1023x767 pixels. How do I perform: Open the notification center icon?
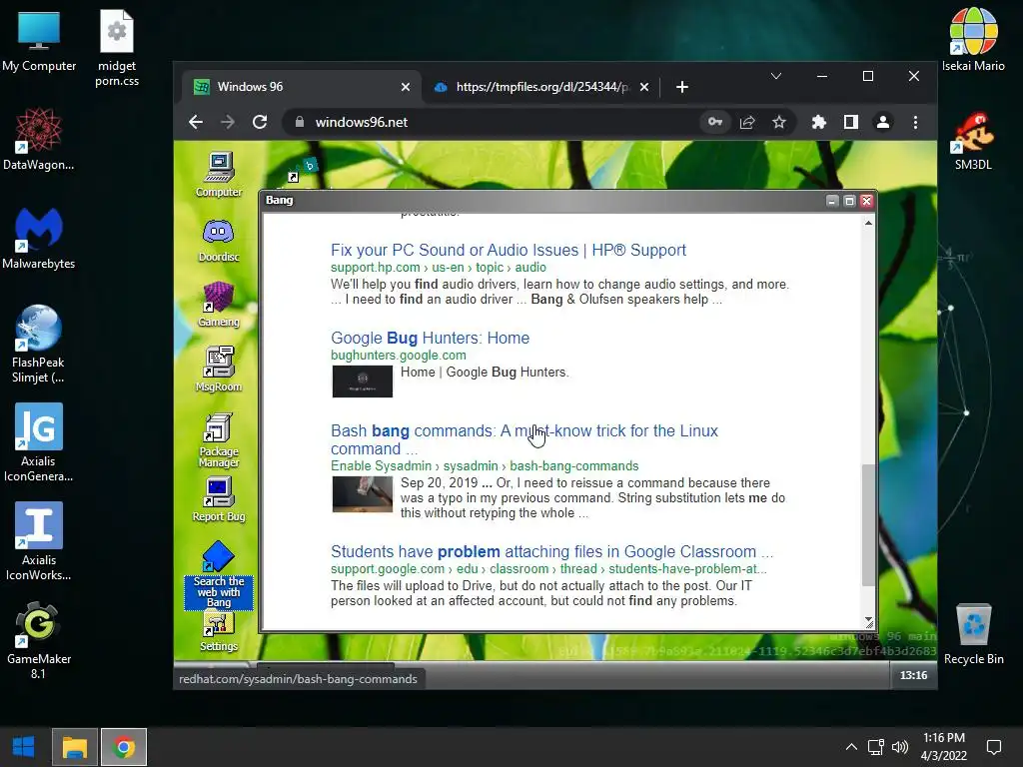[x=994, y=747]
